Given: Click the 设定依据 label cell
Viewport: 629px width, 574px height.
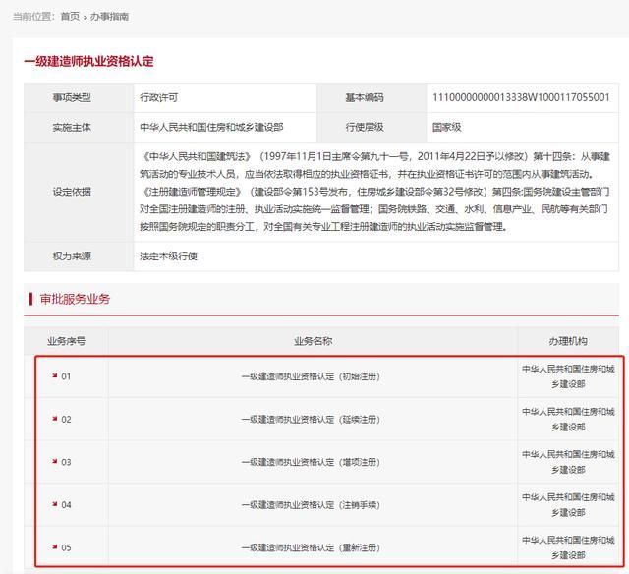Looking at the screenshot, I should pos(79,192).
